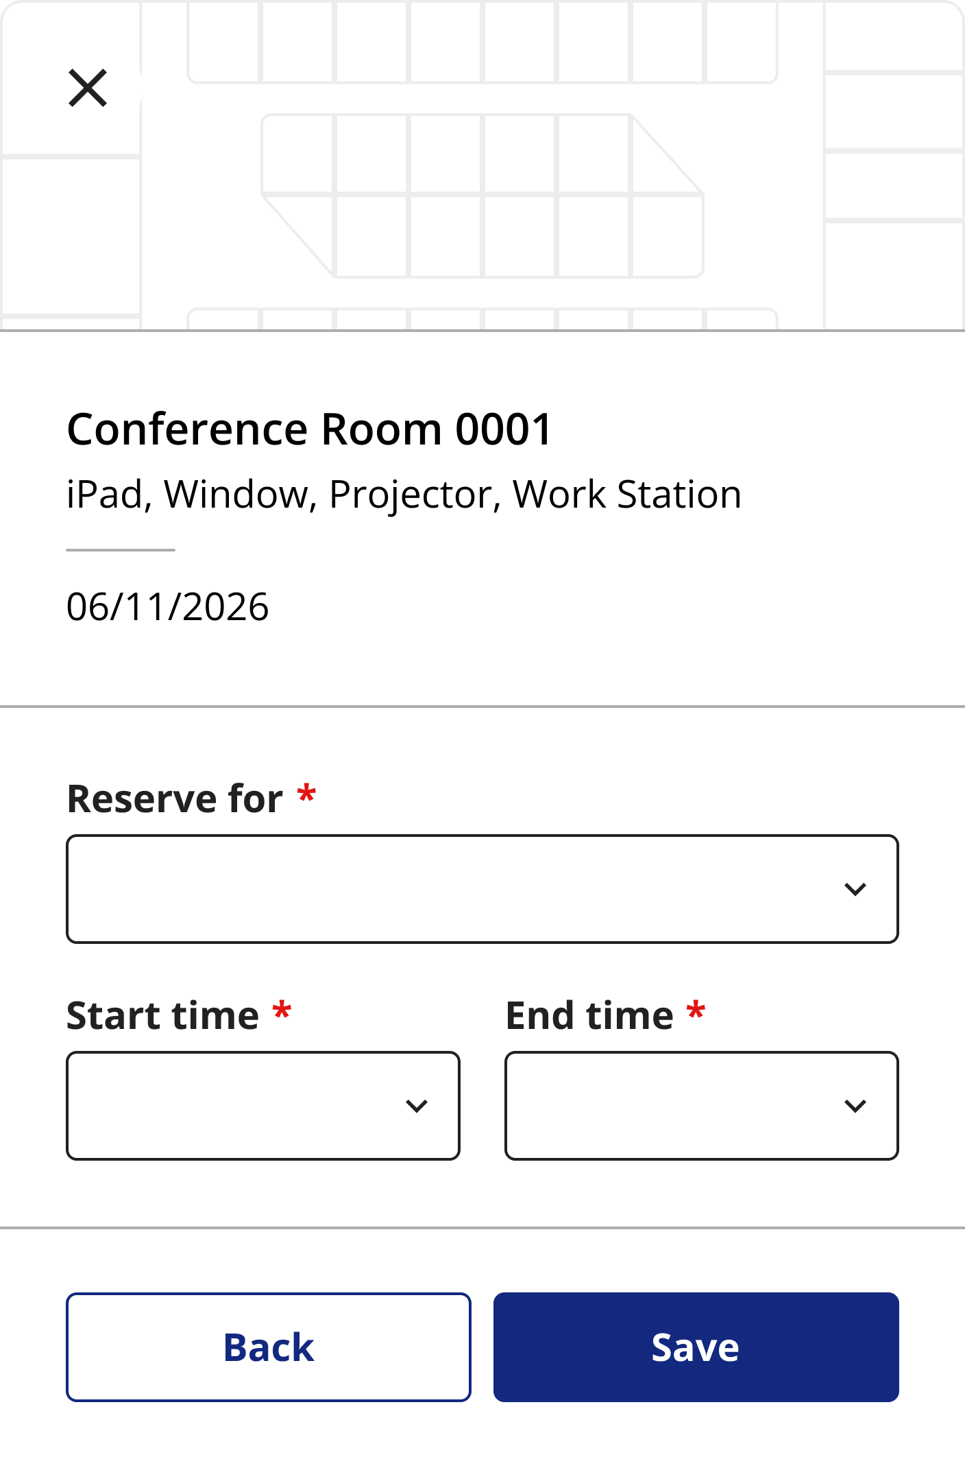Save the room reservation
This screenshot has height=1468, width=965.
pos(696,1347)
